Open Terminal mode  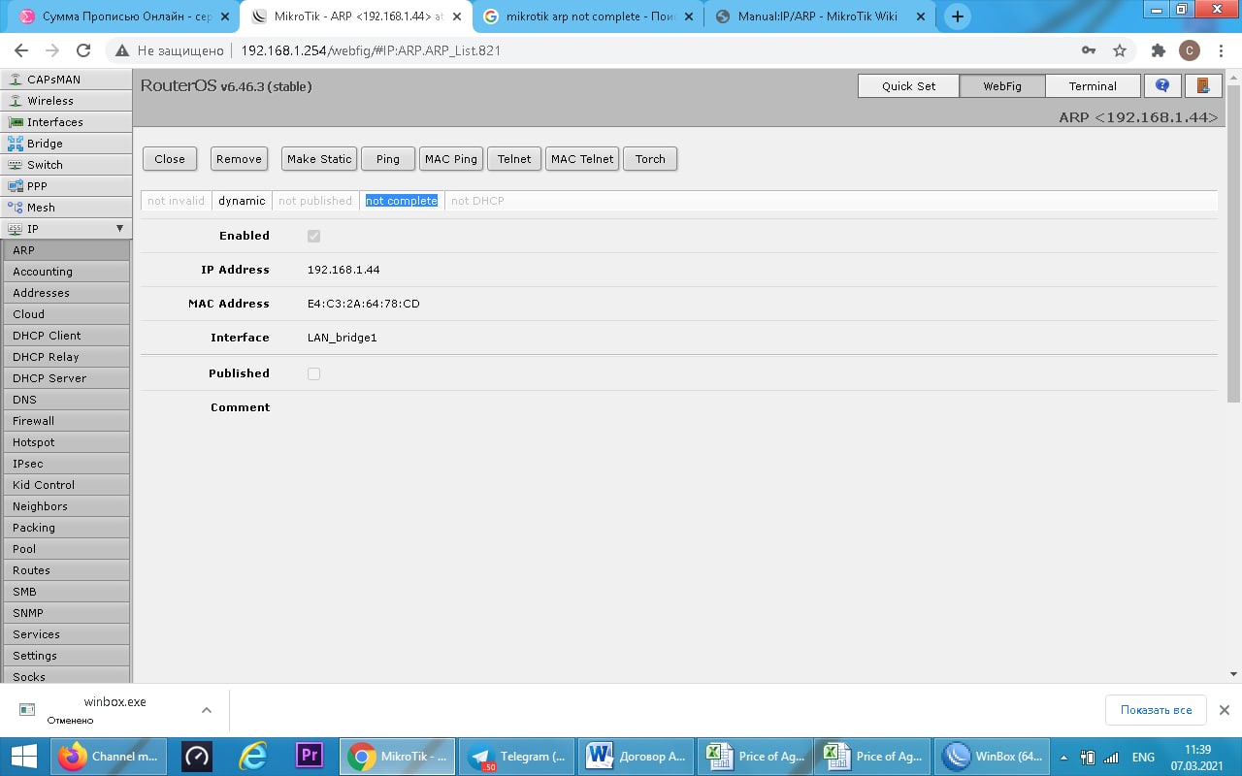pos(1093,85)
